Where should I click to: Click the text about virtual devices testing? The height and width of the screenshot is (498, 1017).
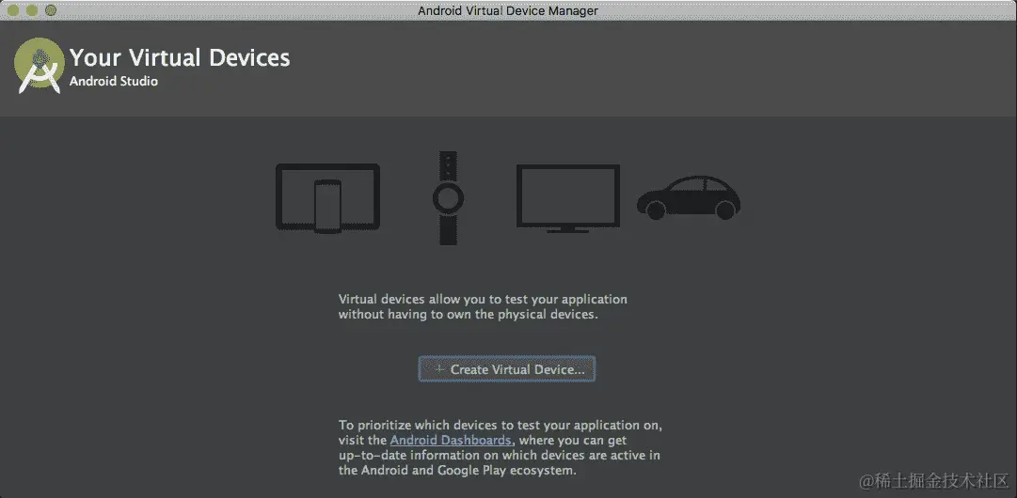point(483,307)
